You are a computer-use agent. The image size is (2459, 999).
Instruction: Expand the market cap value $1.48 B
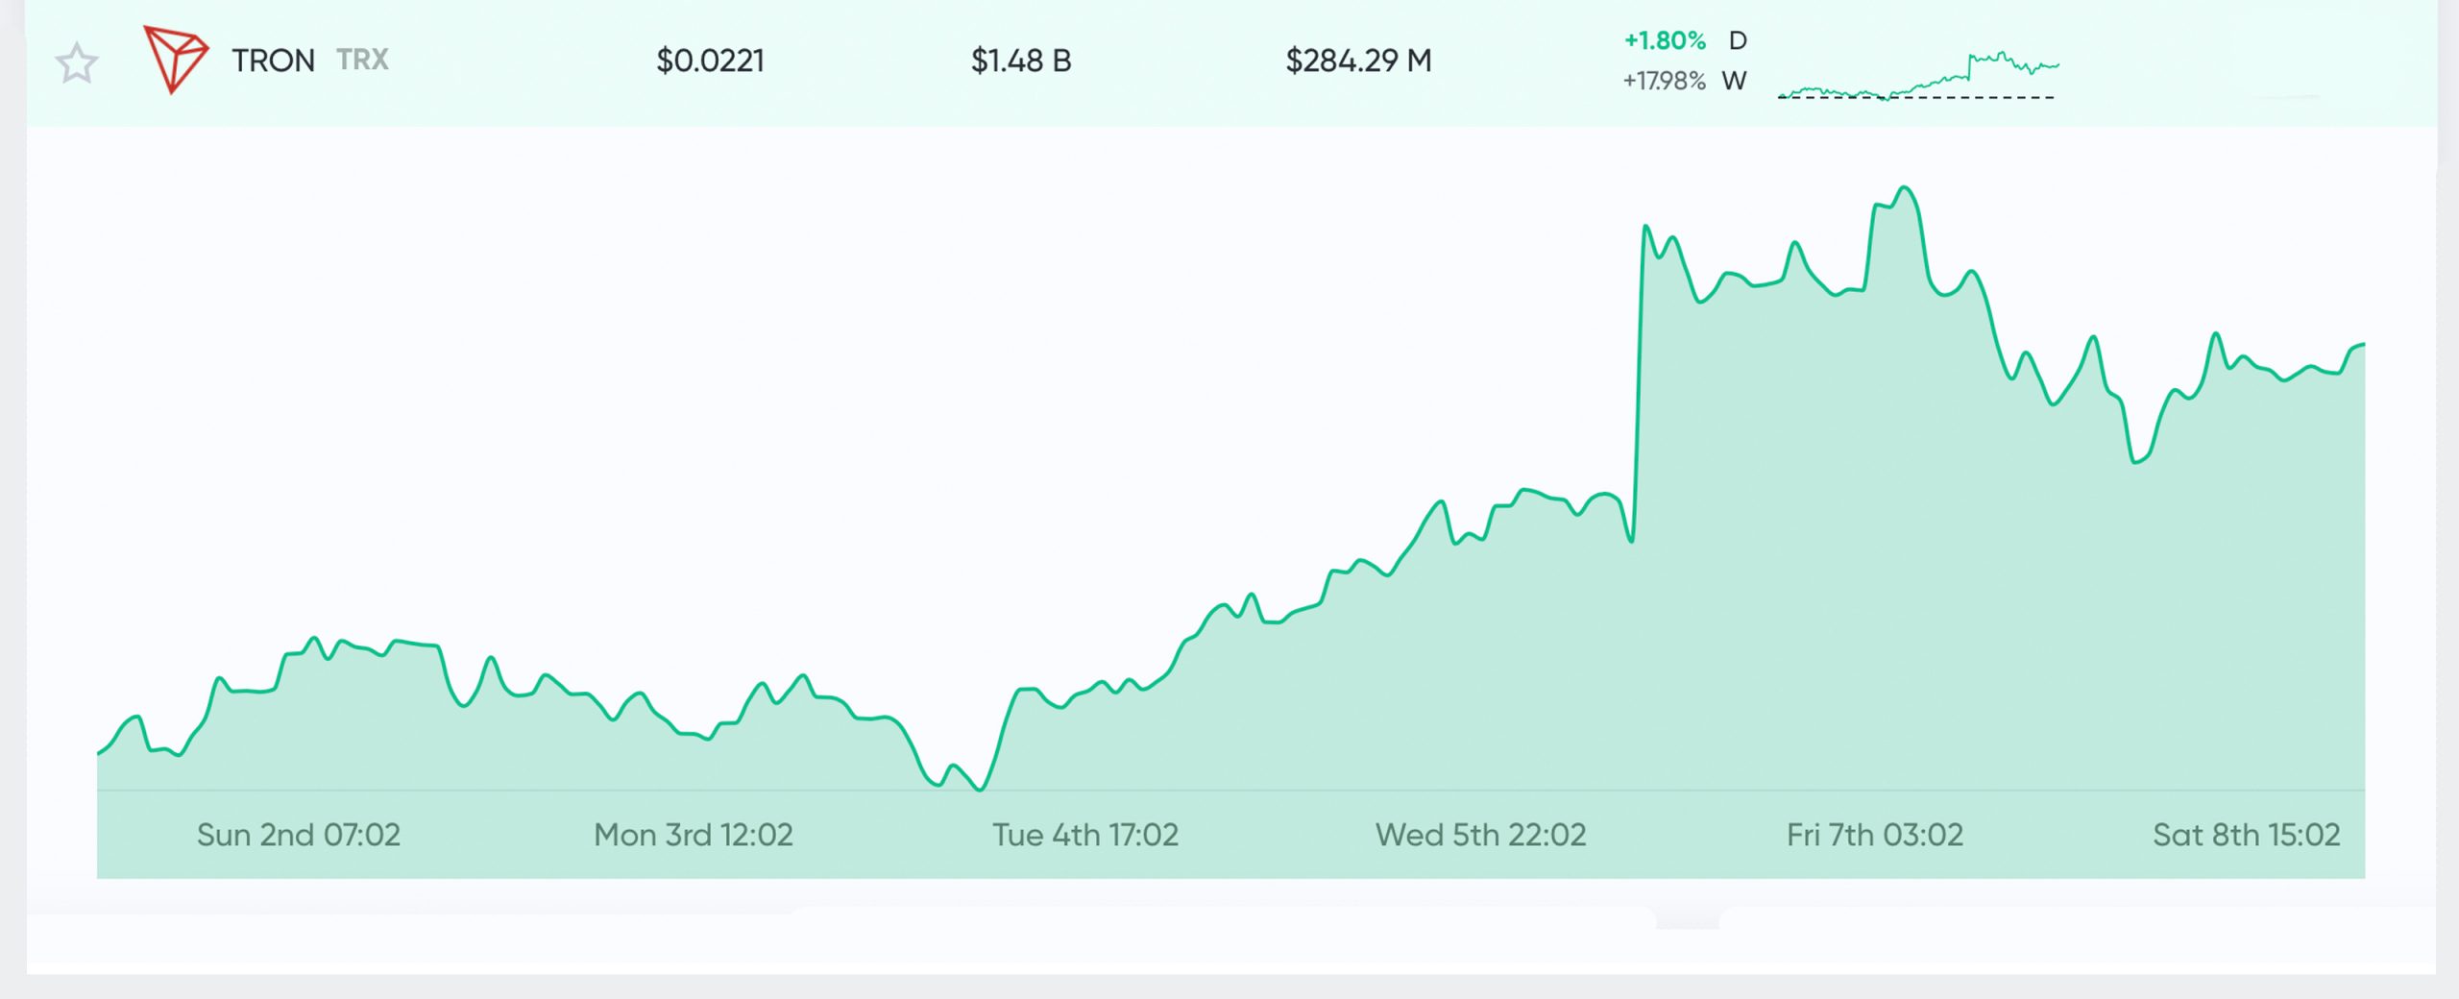pyautogui.click(x=1021, y=61)
